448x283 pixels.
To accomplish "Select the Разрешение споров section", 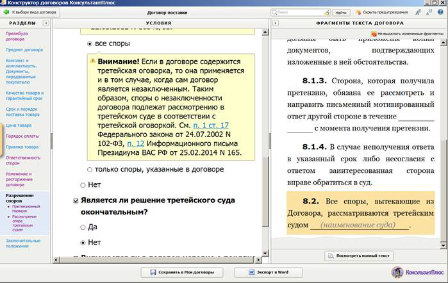I will (x=19, y=198).
